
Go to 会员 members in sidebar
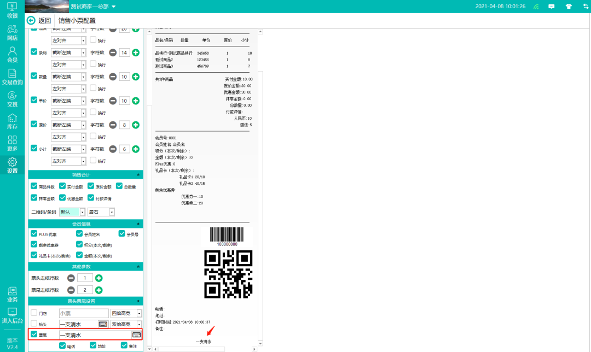pyautogui.click(x=12, y=54)
